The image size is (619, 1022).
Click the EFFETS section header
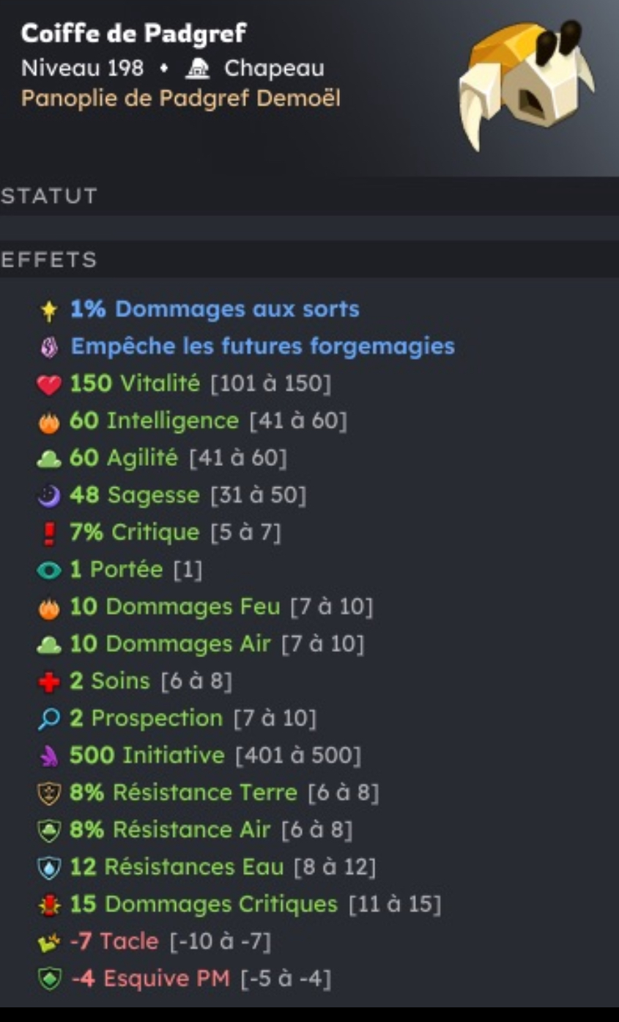(x=48, y=260)
